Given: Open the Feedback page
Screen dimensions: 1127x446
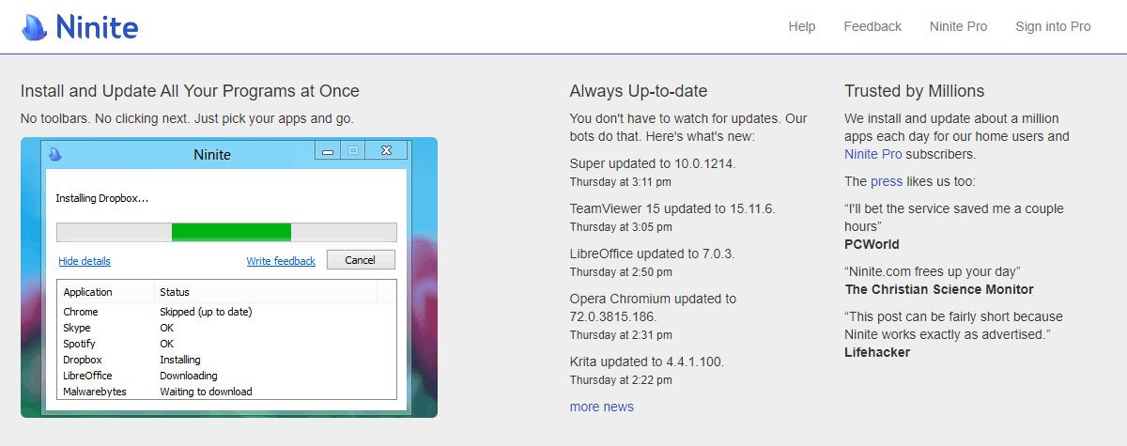Looking at the screenshot, I should click(872, 26).
